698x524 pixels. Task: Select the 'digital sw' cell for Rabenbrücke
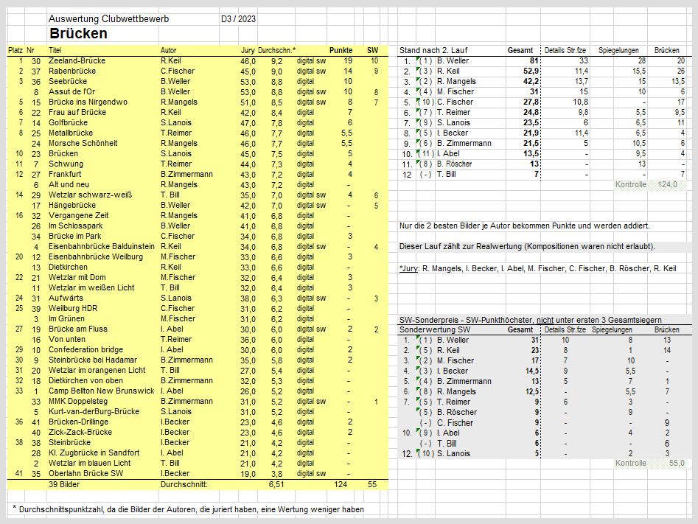[311, 71]
